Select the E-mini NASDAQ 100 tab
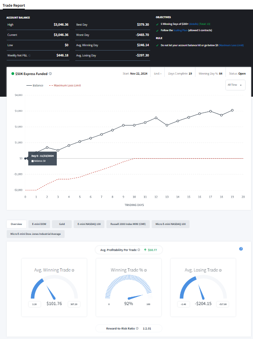 click(89, 224)
